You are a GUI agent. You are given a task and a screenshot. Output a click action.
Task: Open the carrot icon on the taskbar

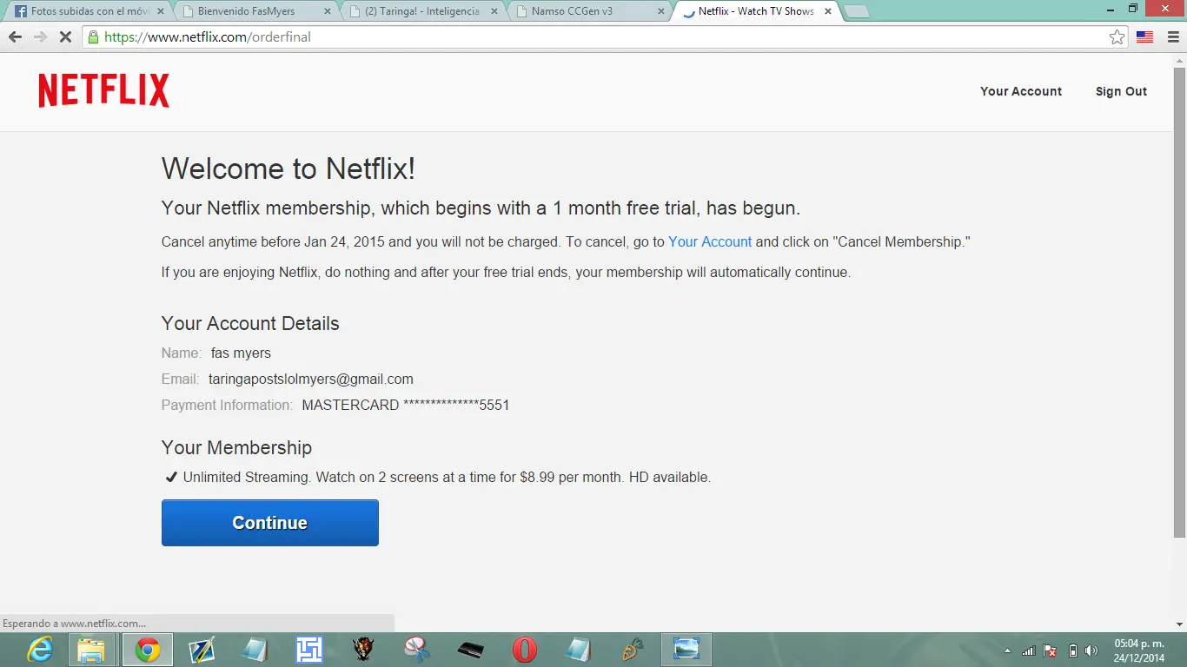pos(632,650)
